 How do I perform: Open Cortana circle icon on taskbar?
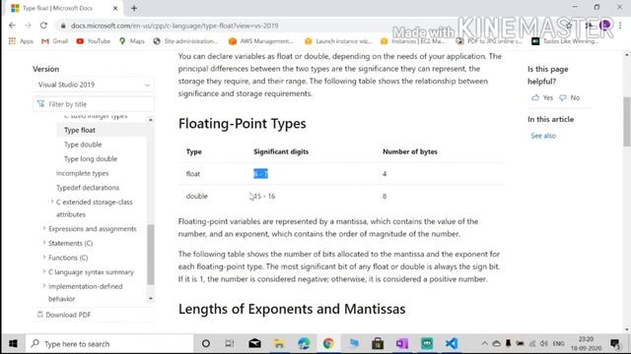pos(206,343)
